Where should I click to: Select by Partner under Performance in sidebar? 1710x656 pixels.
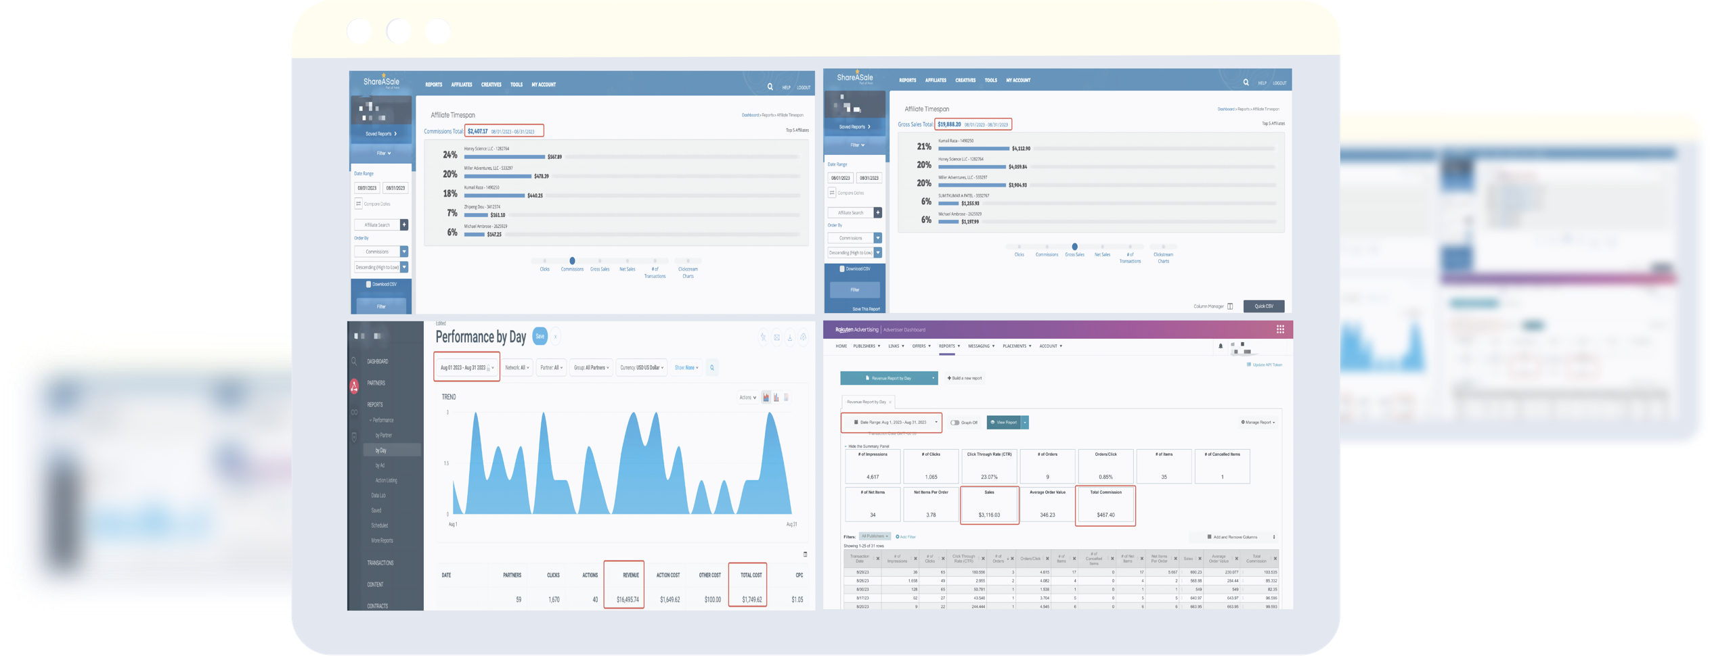pos(385,436)
